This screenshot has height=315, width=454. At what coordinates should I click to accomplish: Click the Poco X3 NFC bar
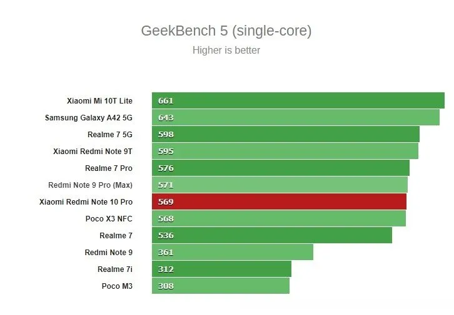tap(278, 218)
